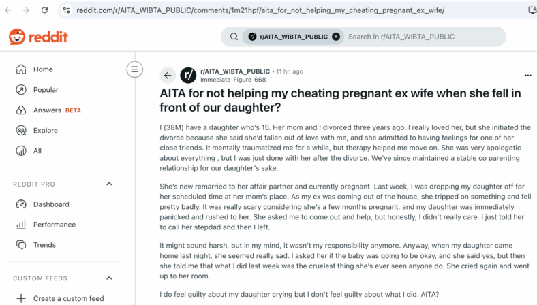The image size is (537, 305).
Task: Create a custom feed
Action: (63, 298)
